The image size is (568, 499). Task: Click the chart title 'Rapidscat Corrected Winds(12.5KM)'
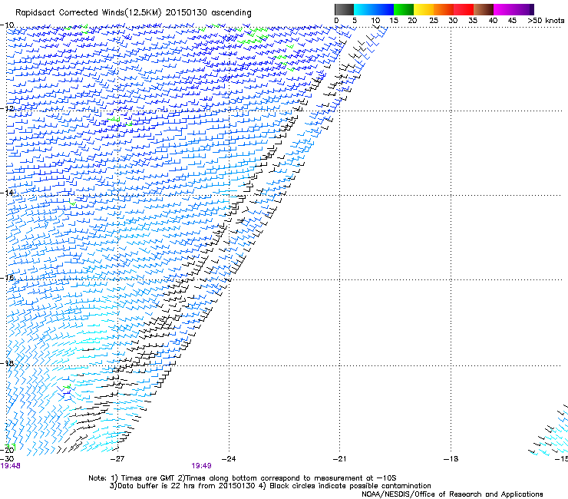point(88,13)
